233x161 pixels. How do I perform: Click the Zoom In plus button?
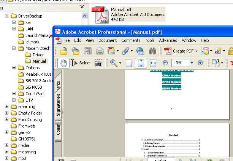[200, 63]
